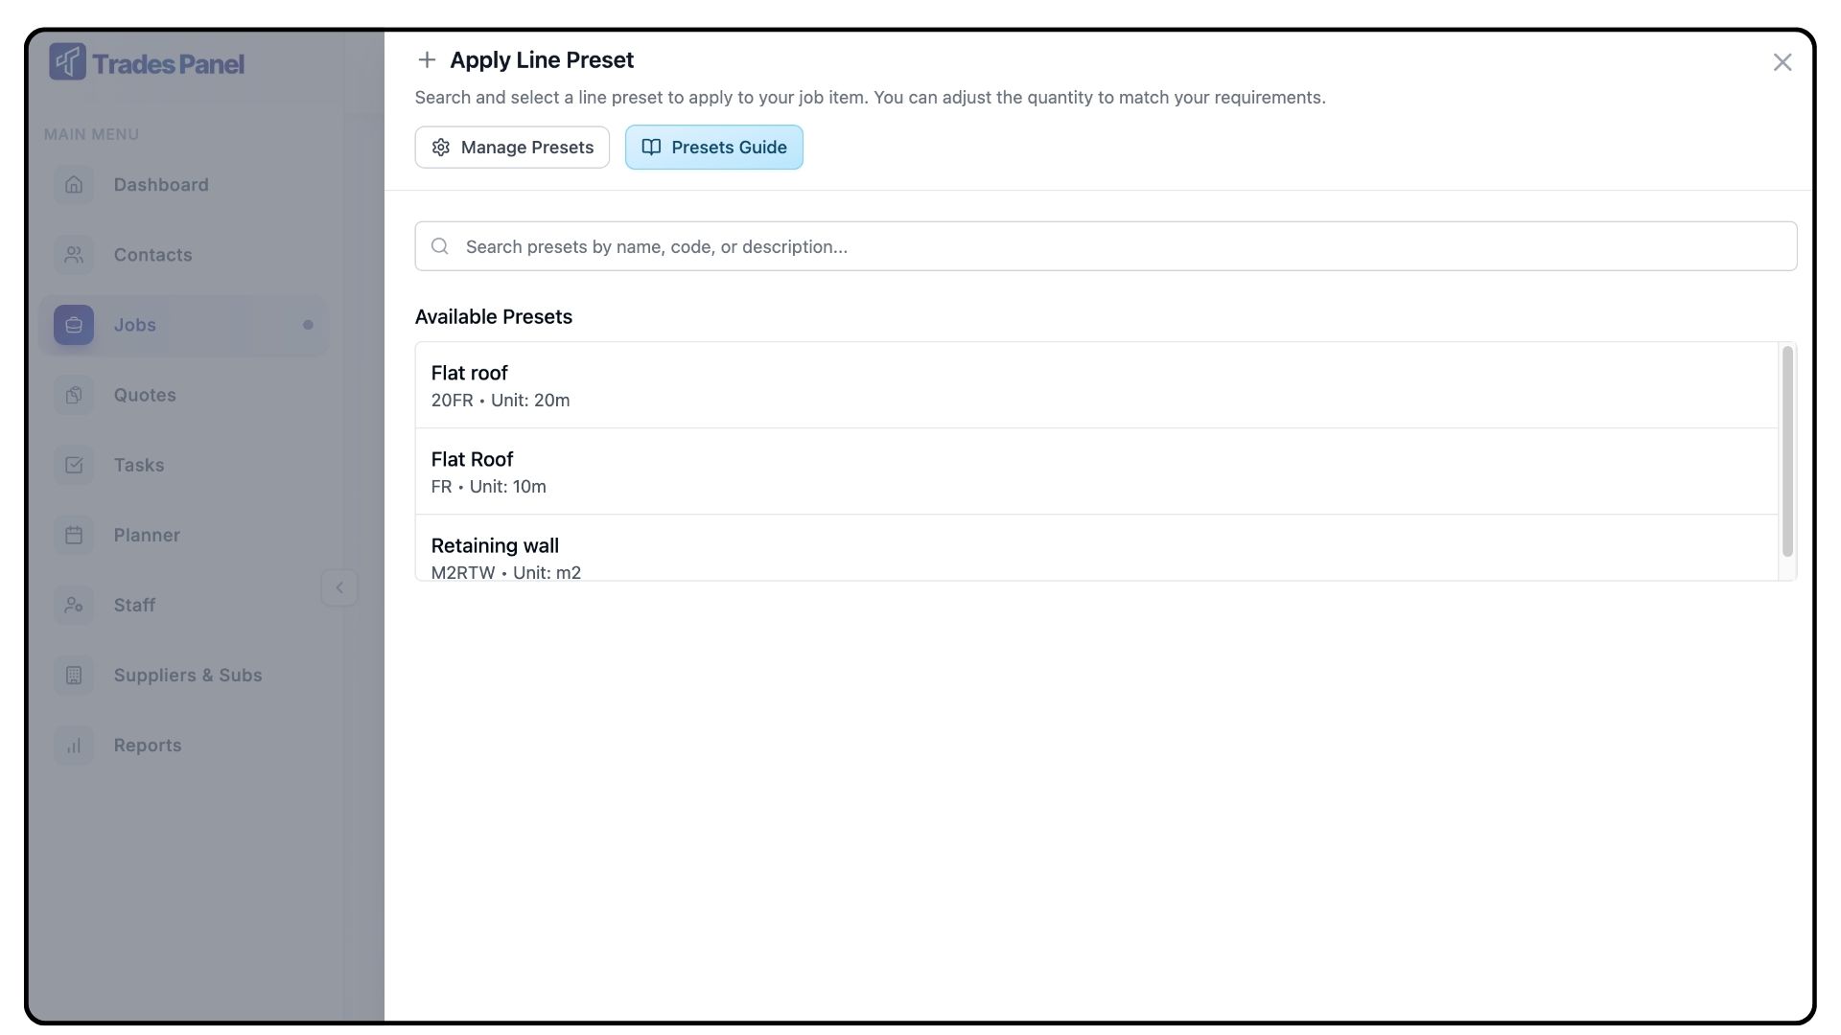
Task: Close the Apply Line Preset dialog
Action: click(x=1782, y=62)
